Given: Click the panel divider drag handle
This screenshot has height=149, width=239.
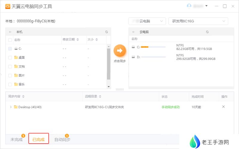Looking at the screenshot, I should click(x=120, y=89).
